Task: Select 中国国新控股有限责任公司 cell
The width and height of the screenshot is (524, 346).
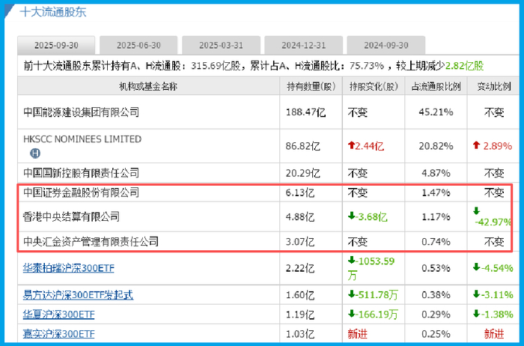Action: (81, 173)
